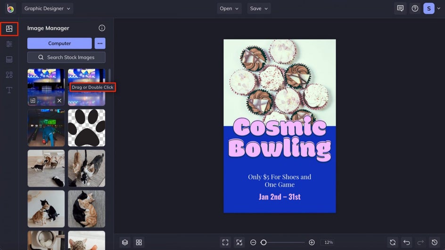Viewport: 445px width, 250px height.
Task: Open the Customize sliders sidebar tab
Action: [x=9, y=44]
